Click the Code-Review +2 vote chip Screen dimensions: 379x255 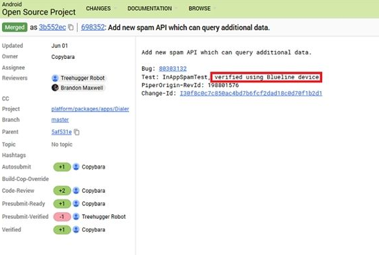coord(62,191)
